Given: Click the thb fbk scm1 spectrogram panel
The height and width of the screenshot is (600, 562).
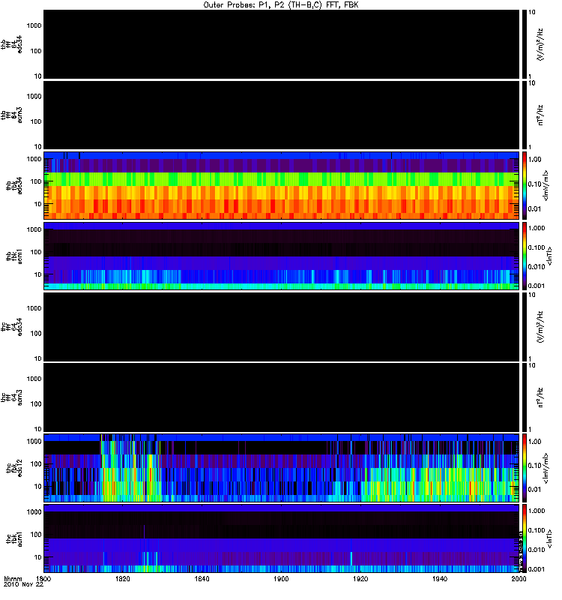Looking at the screenshot, I should 282,256.
